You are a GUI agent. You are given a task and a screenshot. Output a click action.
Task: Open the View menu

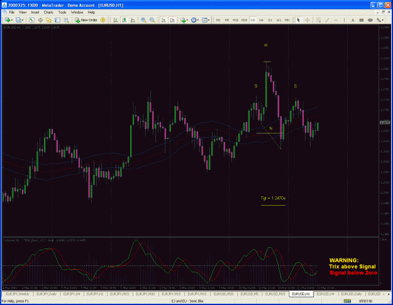(x=22, y=12)
